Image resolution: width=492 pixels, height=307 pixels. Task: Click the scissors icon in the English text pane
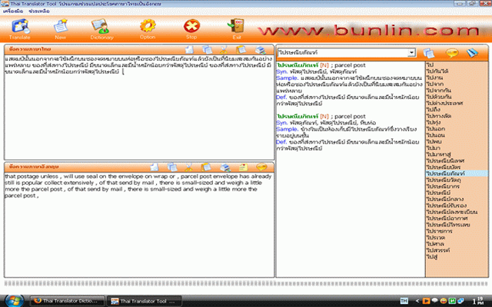point(188,167)
